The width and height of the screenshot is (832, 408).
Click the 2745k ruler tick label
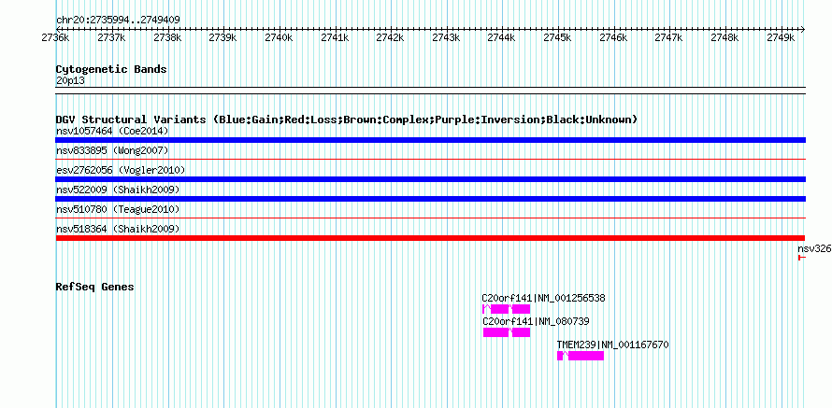click(x=558, y=37)
